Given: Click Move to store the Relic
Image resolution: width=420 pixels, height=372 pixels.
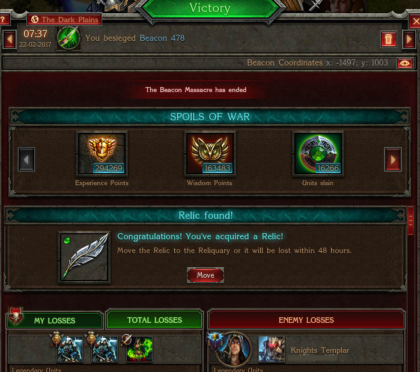Looking at the screenshot, I should click(205, 275).
